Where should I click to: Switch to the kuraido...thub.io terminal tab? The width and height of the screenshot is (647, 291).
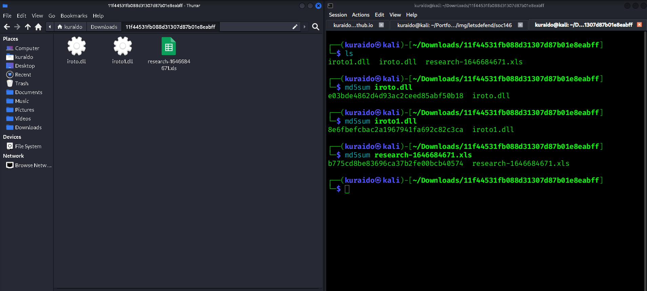tap(353, 25)
